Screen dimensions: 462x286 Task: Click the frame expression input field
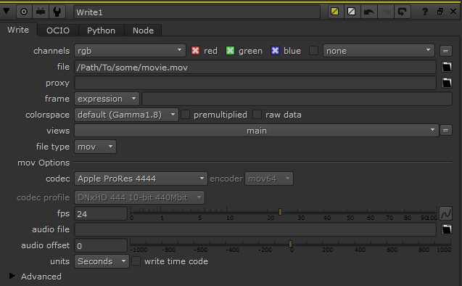[x=297, y=99]
